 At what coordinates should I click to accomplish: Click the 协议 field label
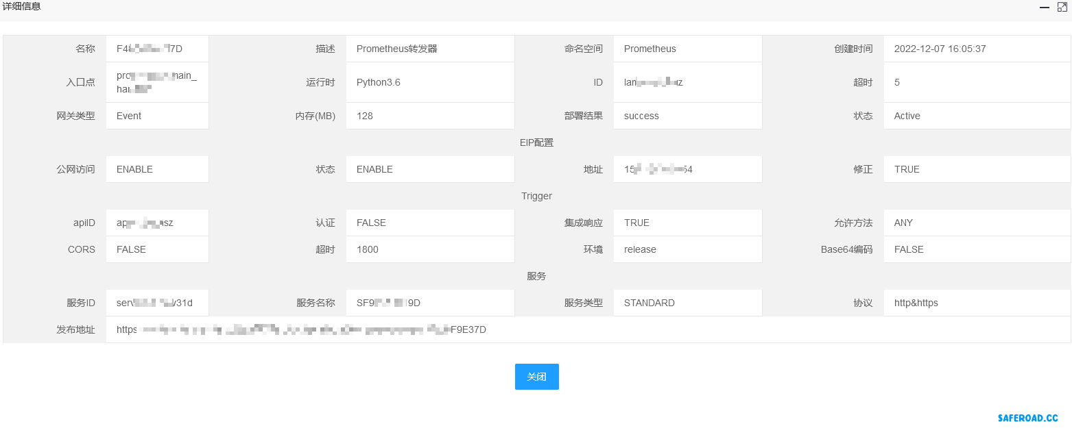863,303
